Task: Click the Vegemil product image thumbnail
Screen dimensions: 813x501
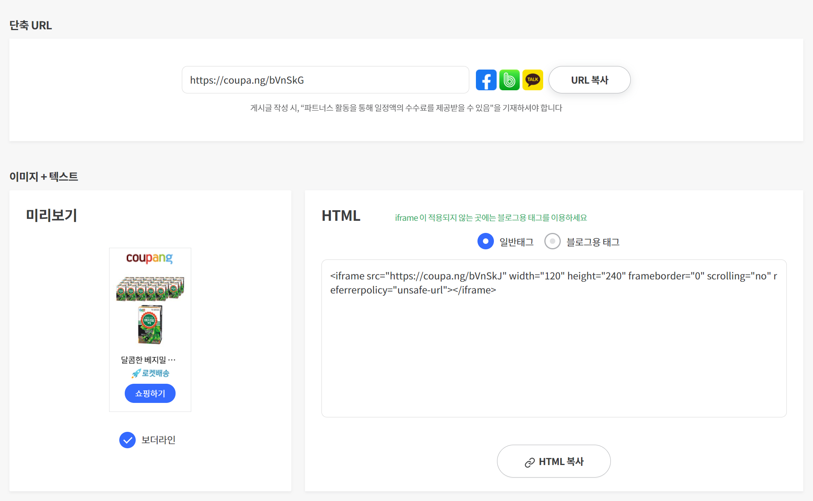Action: [150, 310]
